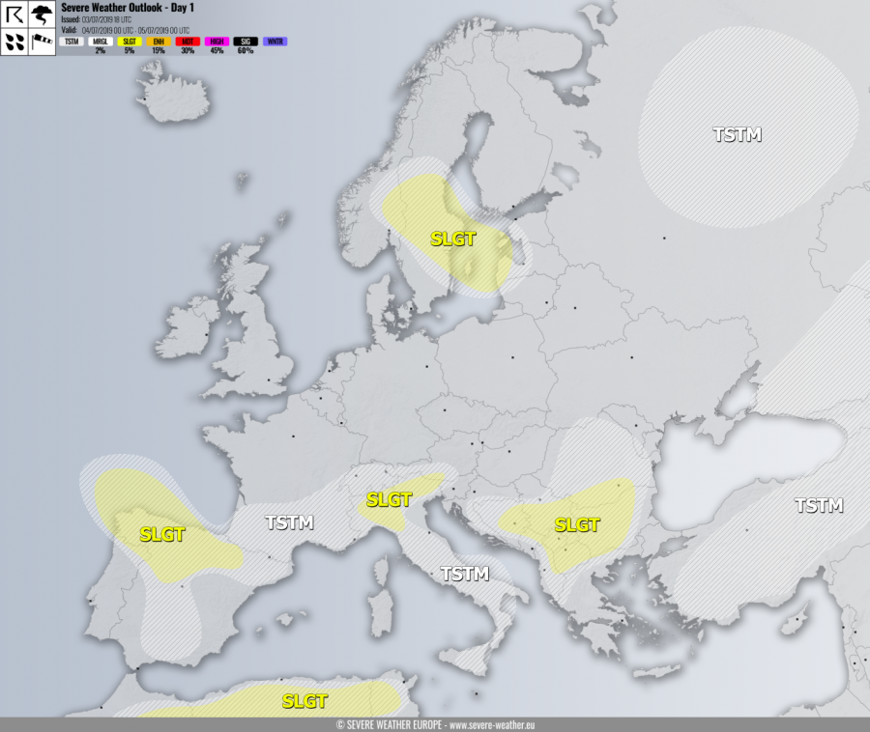The image size is (870, 732).
Task: Click the 5% probability under SLGT
Action: 130,50
